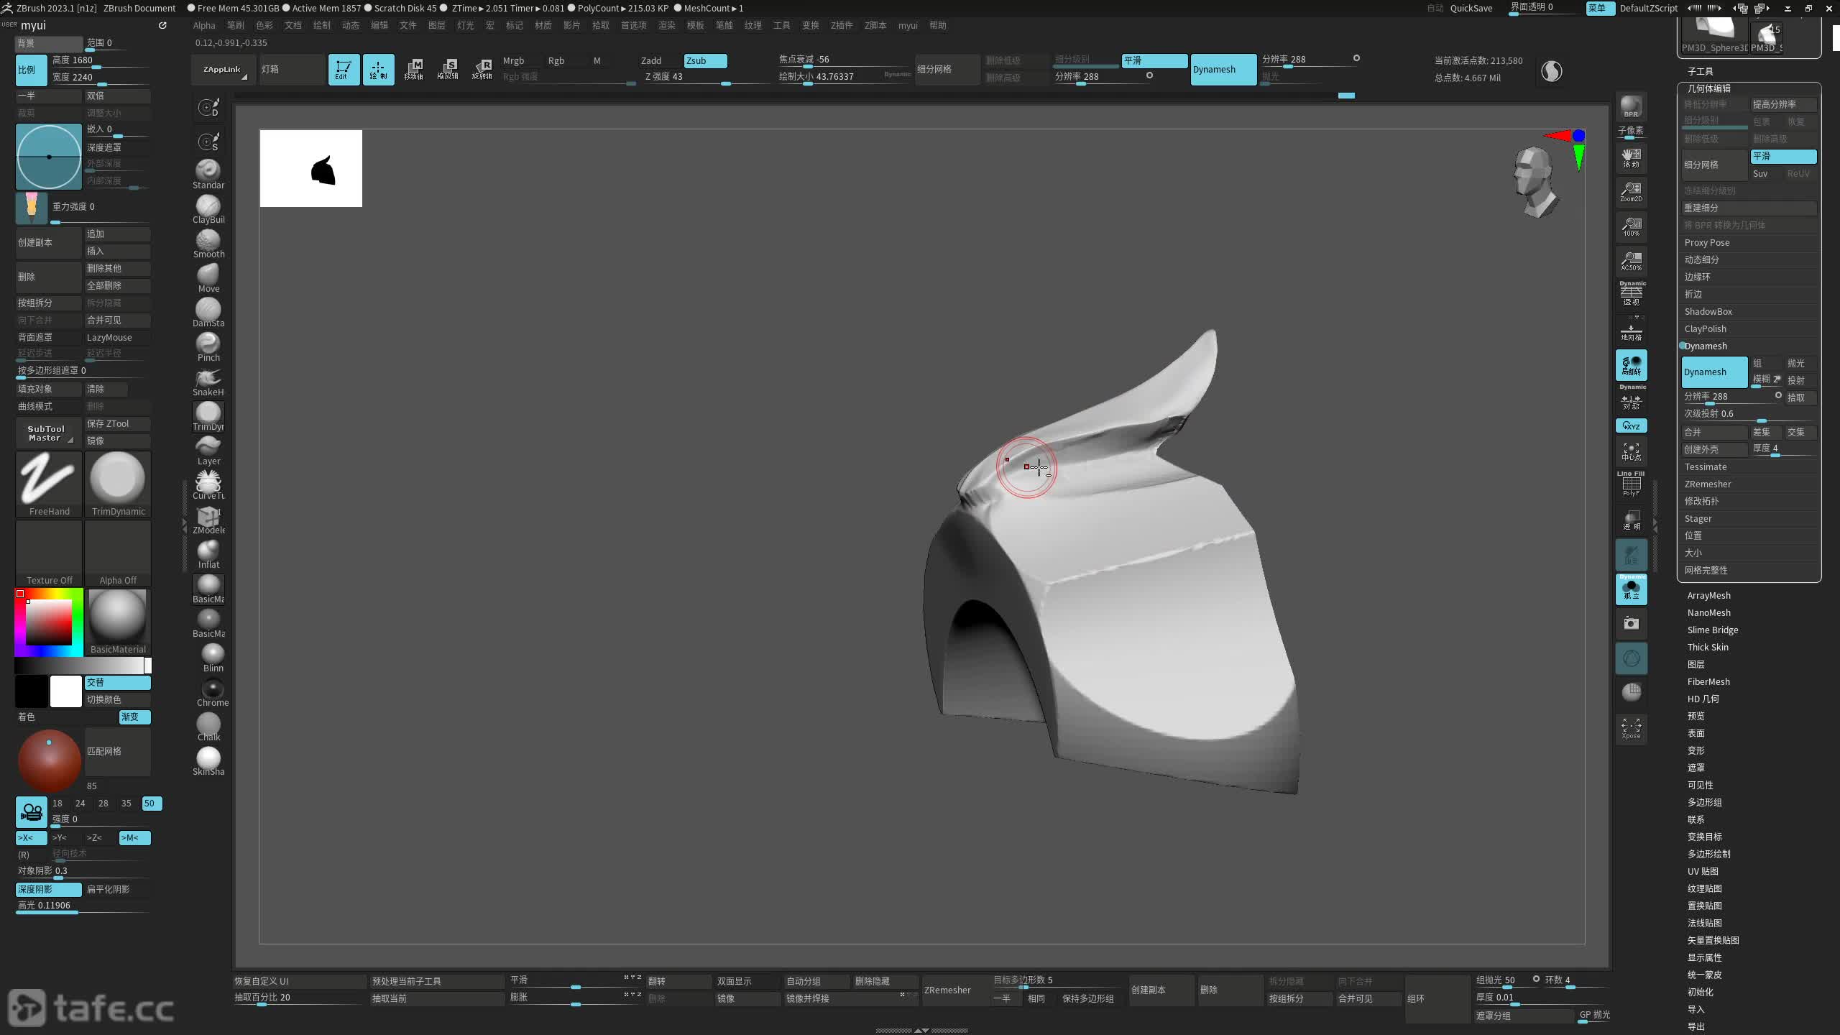Toggle X symmetry axis button
This screenshot has height=1035, width=1840.
[x=31, y=837]
